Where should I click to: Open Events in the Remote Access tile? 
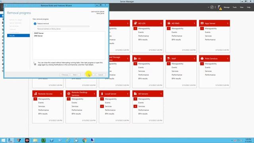click(x=41, y=102)
